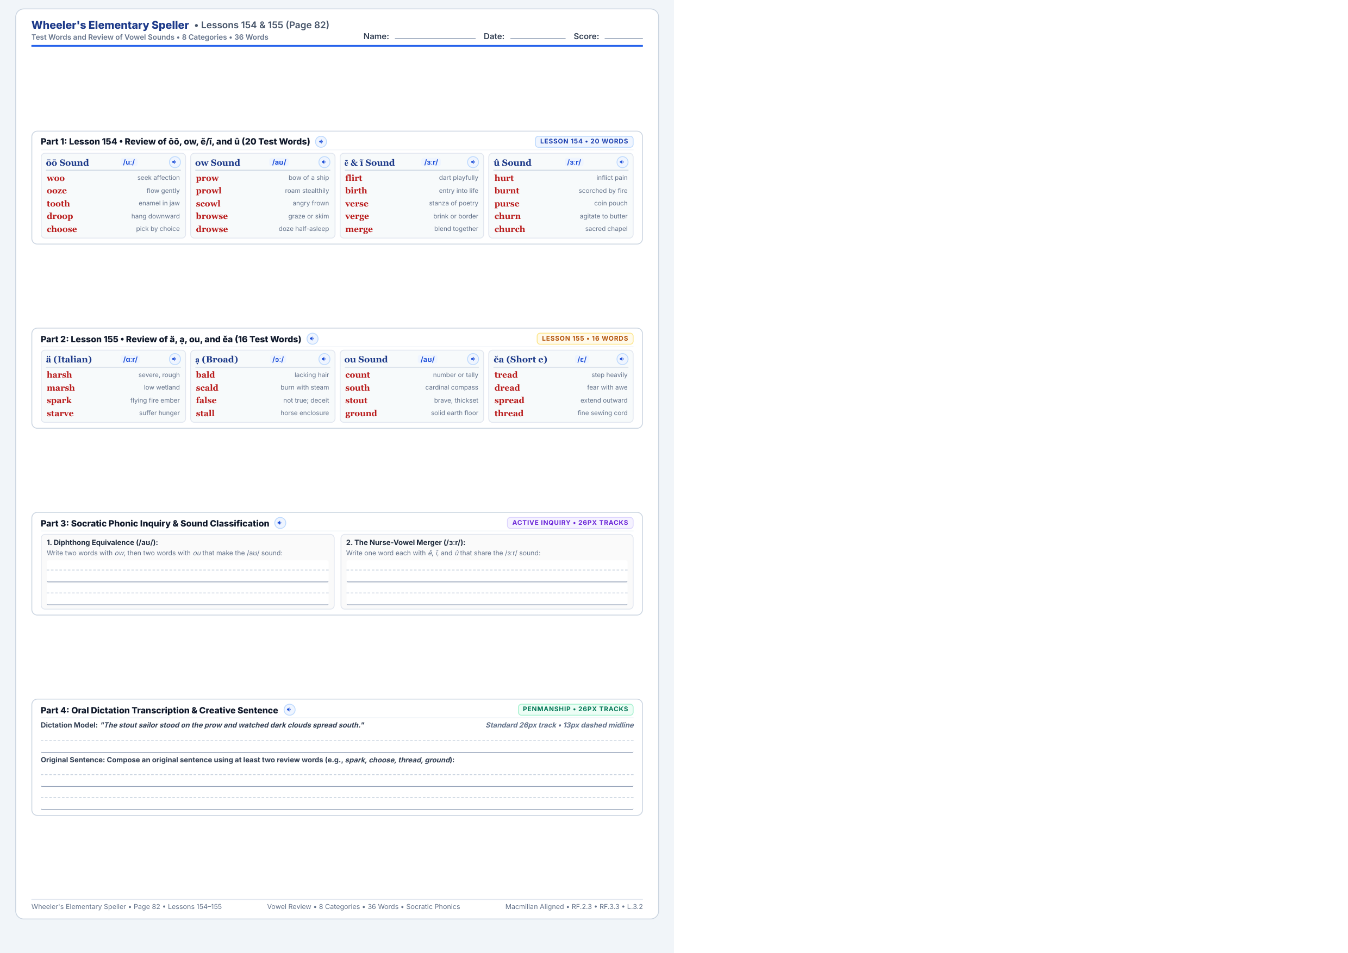The height and width of the screenshot is (953, 1348).
Task: Select the word 'drowse'
Action: coord(212,229)
